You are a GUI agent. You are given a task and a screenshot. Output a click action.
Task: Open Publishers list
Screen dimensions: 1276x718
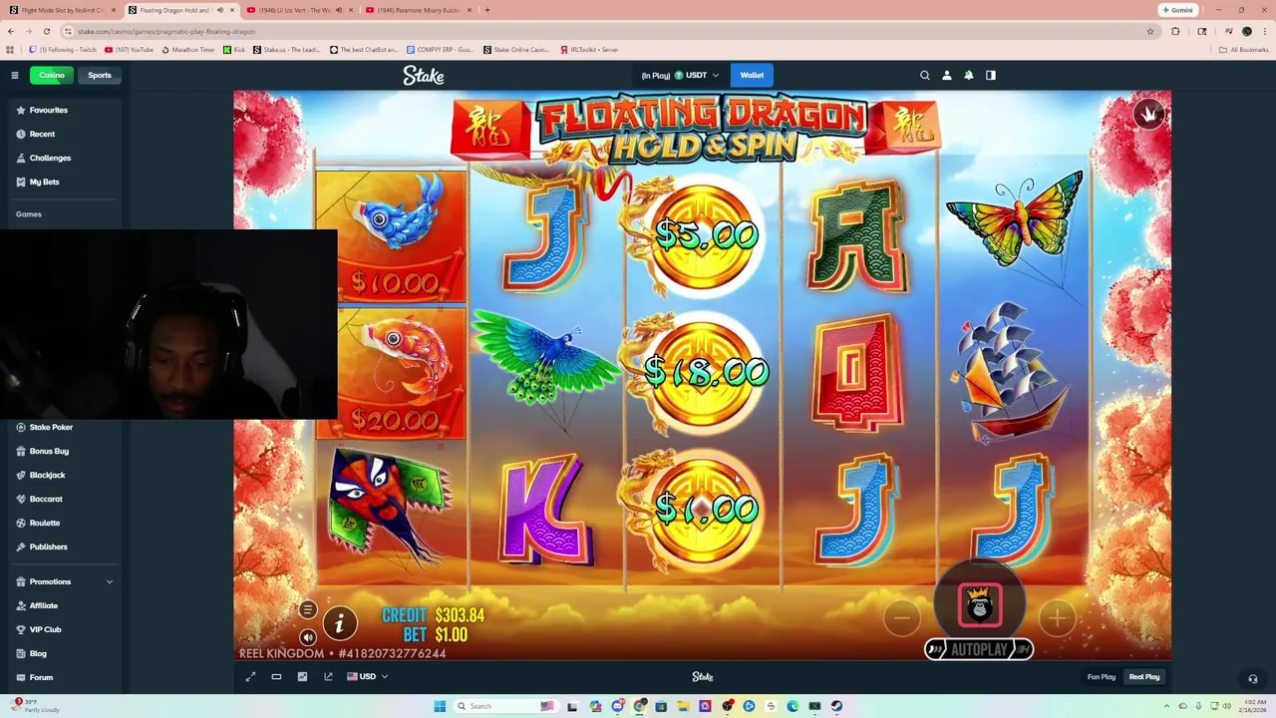(x=48, y=546)
